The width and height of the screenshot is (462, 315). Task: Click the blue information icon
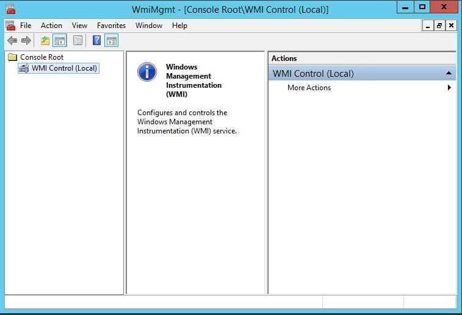tap(146, 72)
